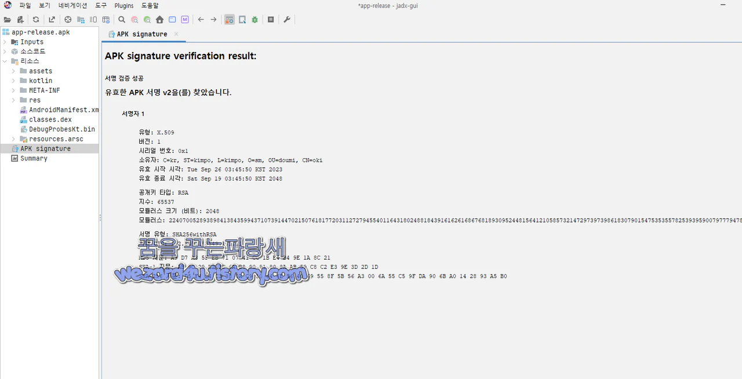Expand the META-INF folder arrow
This screenshot has height=379, width=742.
[x=13, y=90]
